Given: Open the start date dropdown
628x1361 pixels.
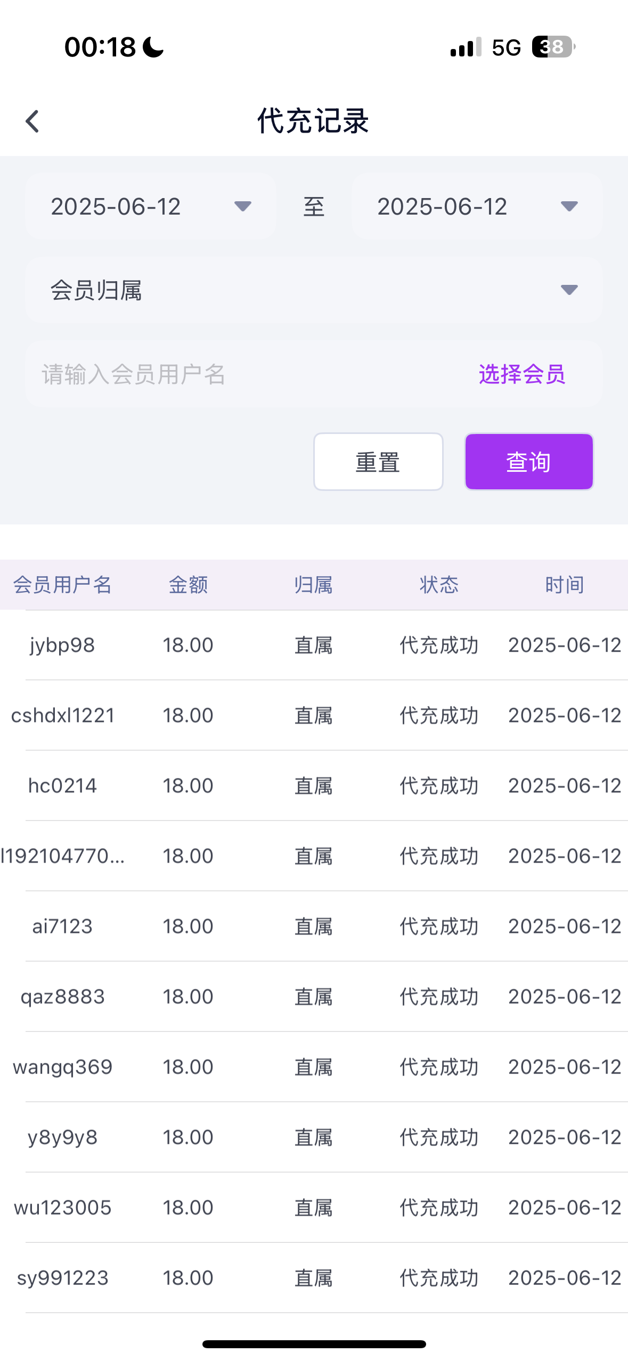Looking at the screenshot, I should [151, 207].
